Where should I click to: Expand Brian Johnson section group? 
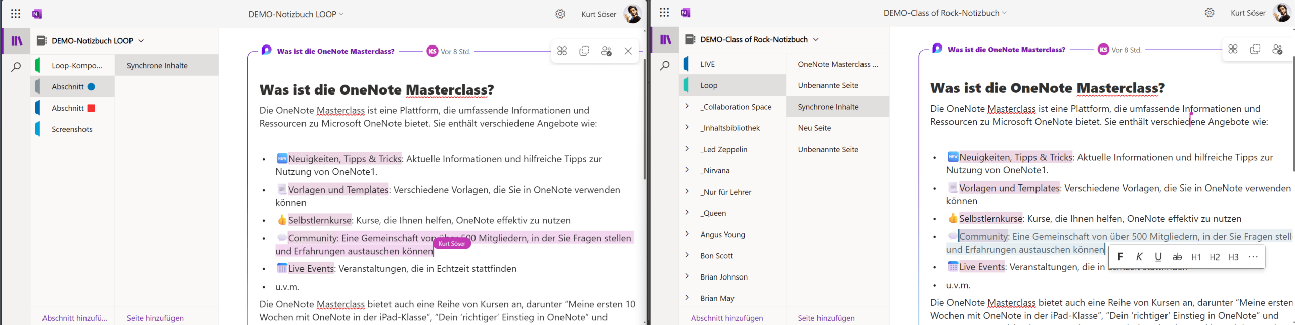click(x=687, y=276)
